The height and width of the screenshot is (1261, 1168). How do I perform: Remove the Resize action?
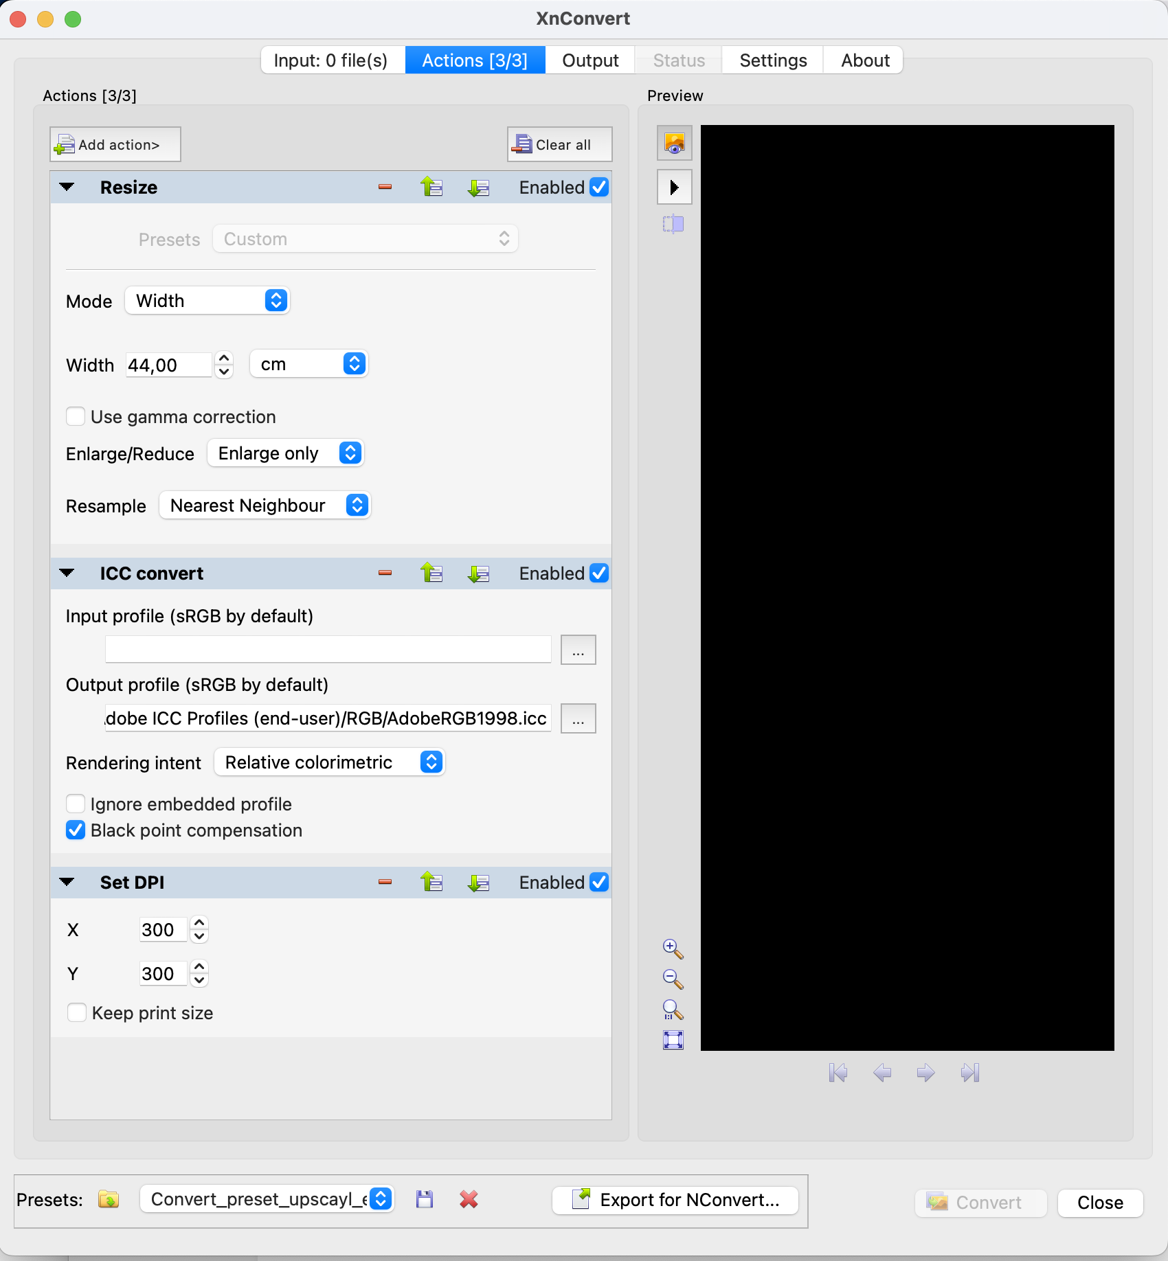coord(385,187)
